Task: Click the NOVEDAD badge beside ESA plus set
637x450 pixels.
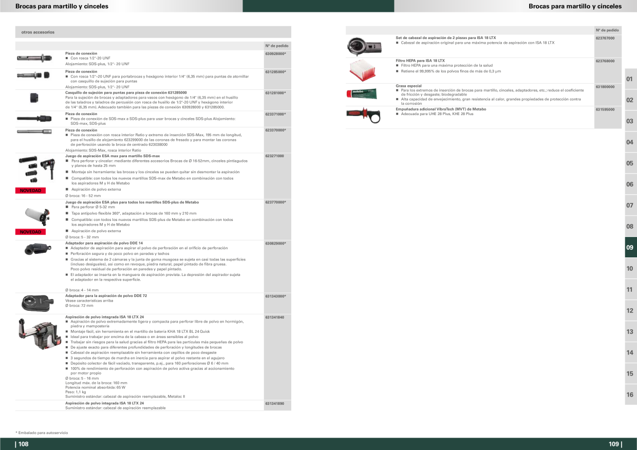Action: 30,232
